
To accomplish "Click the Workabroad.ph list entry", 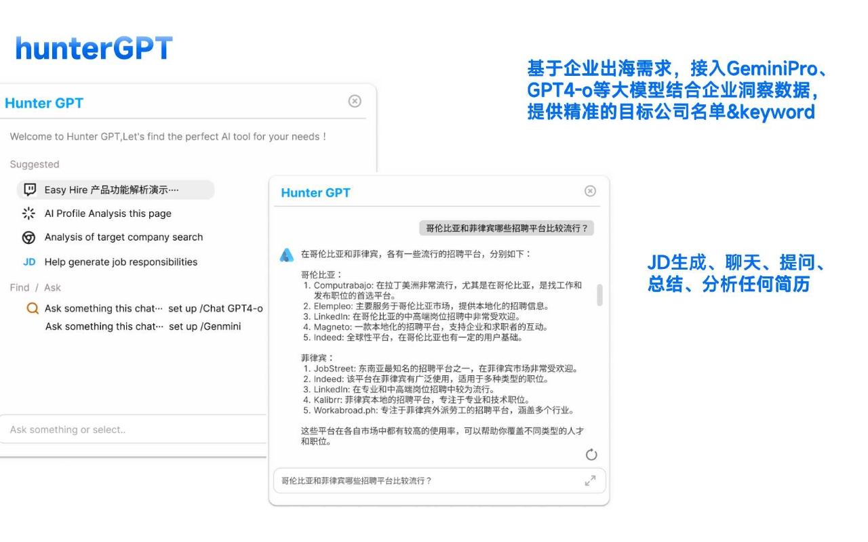I will coord(439,410).
